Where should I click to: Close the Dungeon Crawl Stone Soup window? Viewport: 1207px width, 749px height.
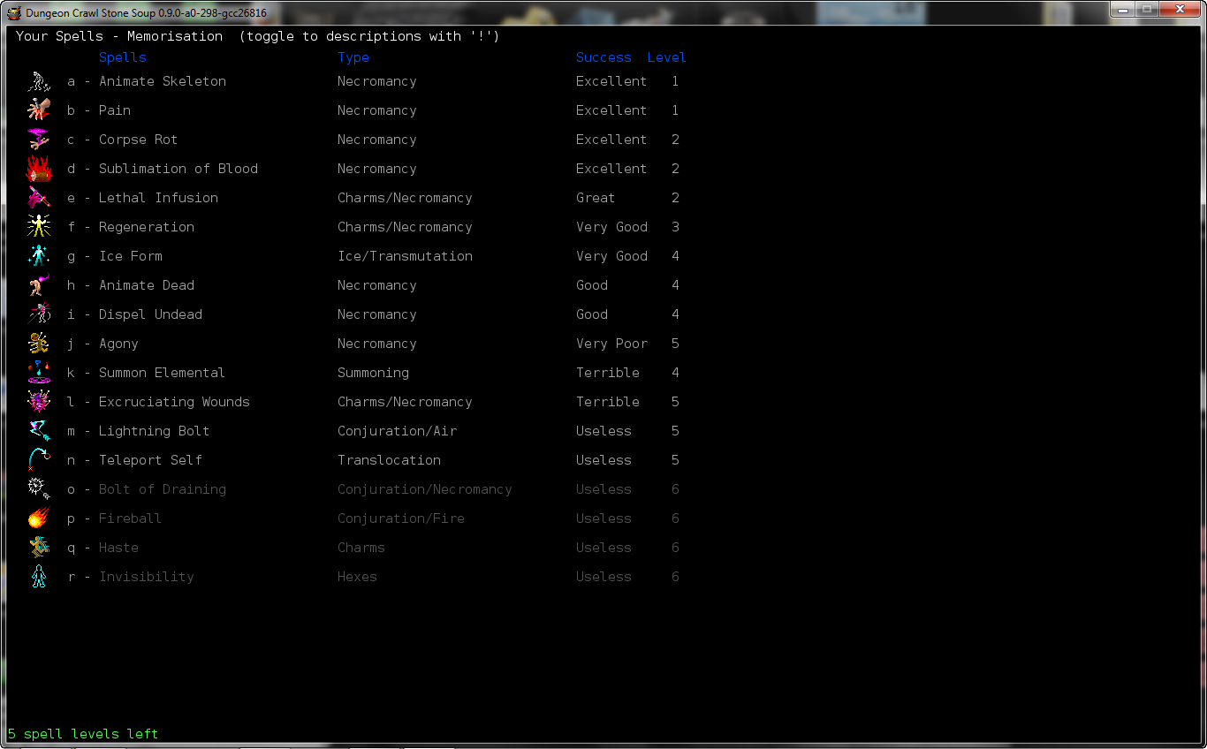[1180, 10]
